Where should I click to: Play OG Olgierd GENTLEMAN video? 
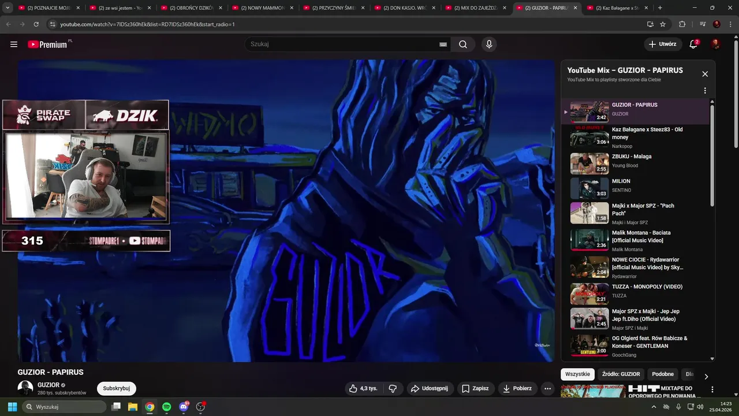point(635,345)
